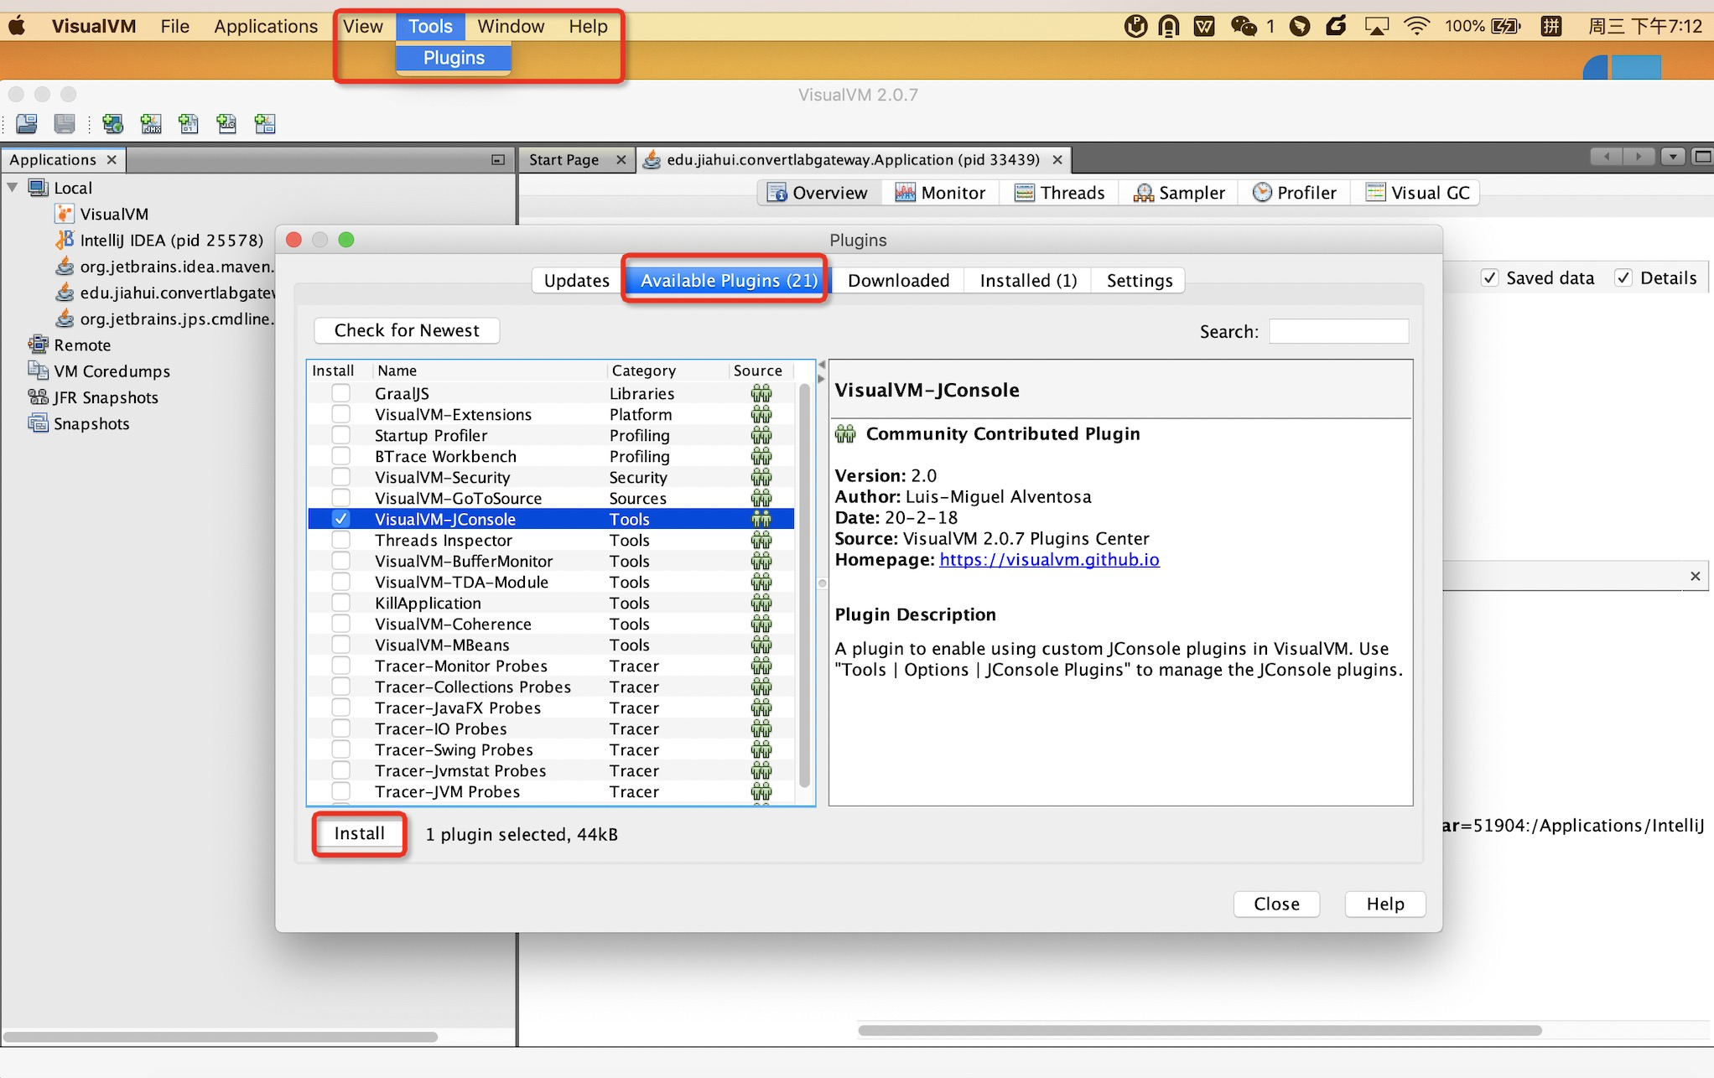Check the GraalJS install checkbox

340,393
